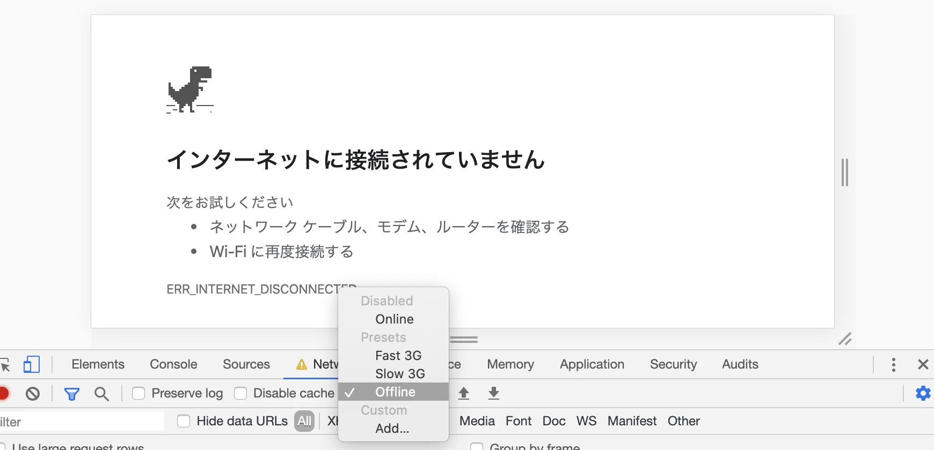934x450 pixels.
Task: Click the import HAR upload arrow
Action: 464,393
